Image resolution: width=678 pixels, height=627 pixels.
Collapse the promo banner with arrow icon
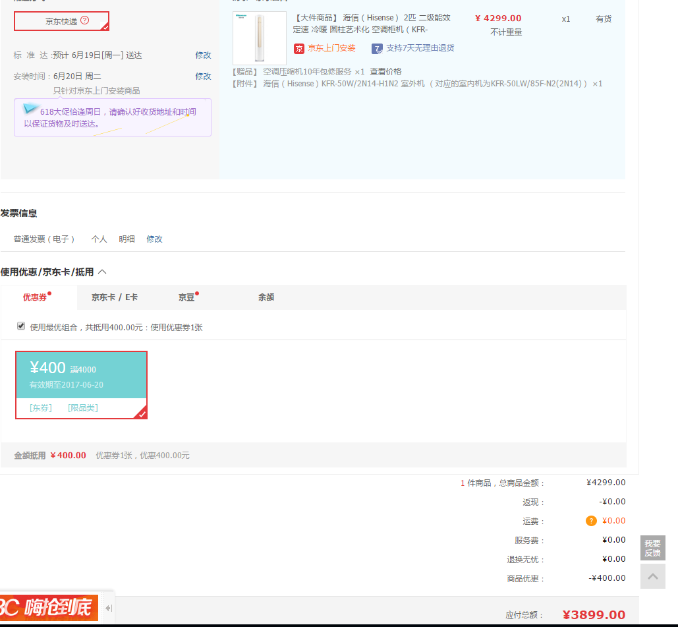(x=109, y=609)
